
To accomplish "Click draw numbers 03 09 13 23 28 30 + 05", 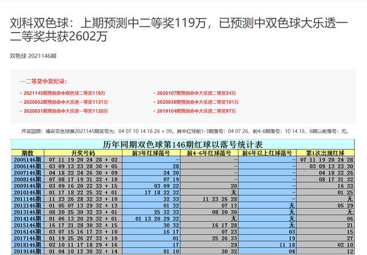I will point(83,166).
